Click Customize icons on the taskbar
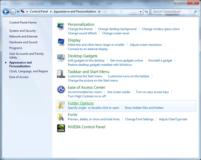This screenshot has width=201, height=160. [x=129, y=76]
